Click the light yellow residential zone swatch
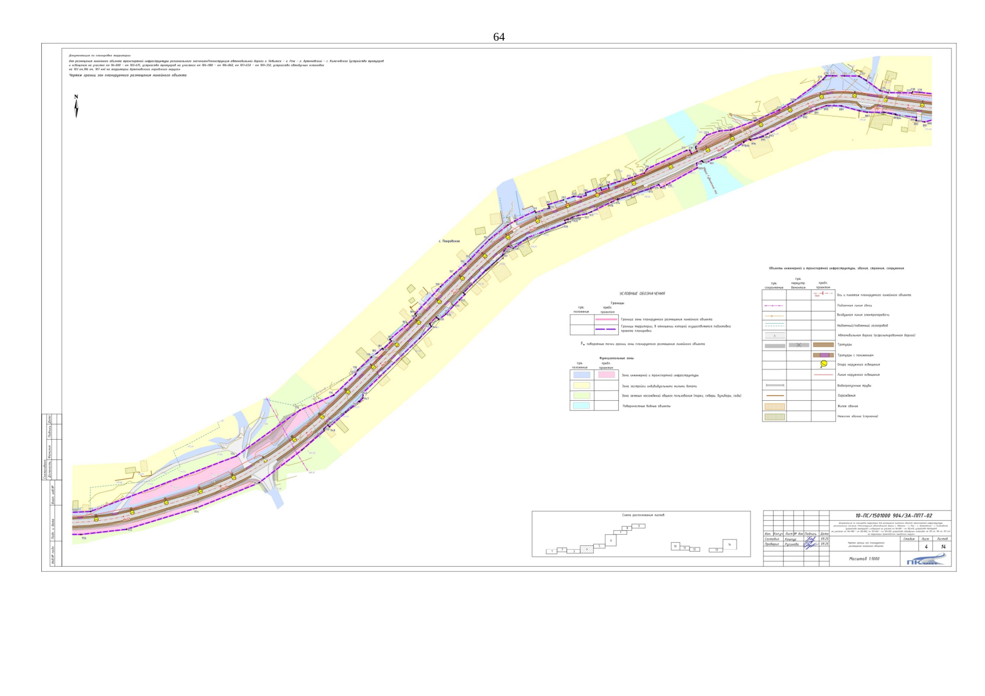 pyautogui.click(x=581, y=386)
